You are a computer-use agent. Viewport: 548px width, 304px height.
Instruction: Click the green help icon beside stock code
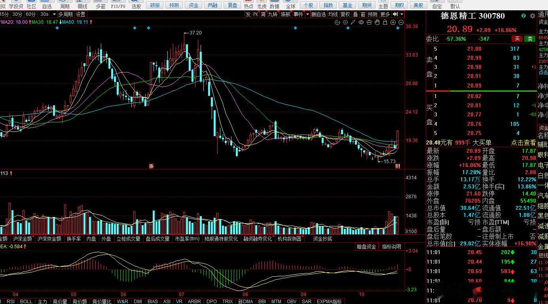pos(524,16)
